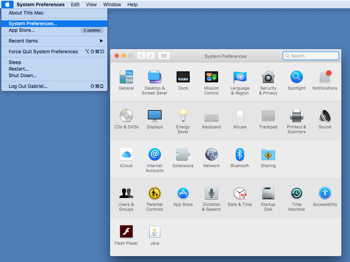Open the Network preference pane
This screenshot has width=350, height=262.
point(212,158)
